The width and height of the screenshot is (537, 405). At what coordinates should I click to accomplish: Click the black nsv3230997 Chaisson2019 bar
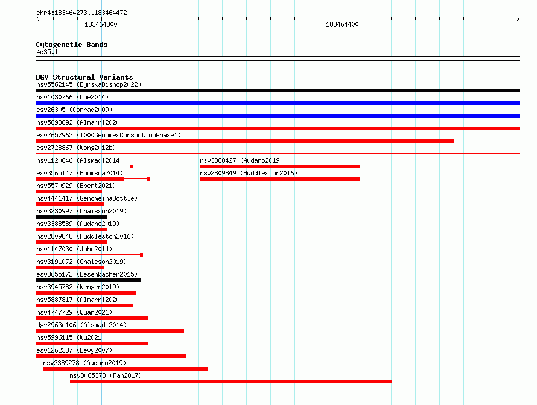pyautogui.click(x=71, y=217)
